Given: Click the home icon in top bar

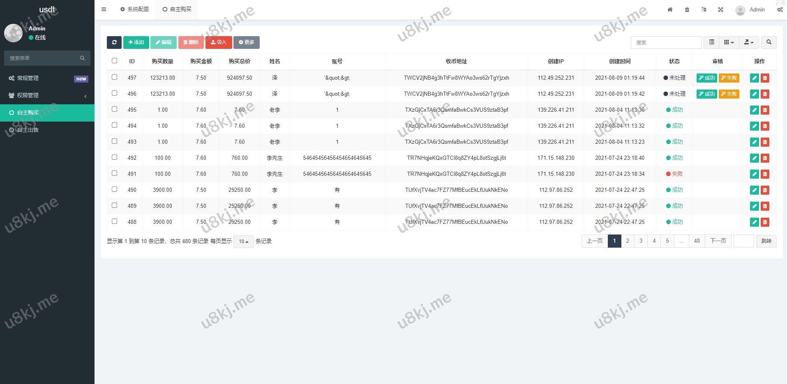Looking at the screenshot, I should [x=670, y=10].
